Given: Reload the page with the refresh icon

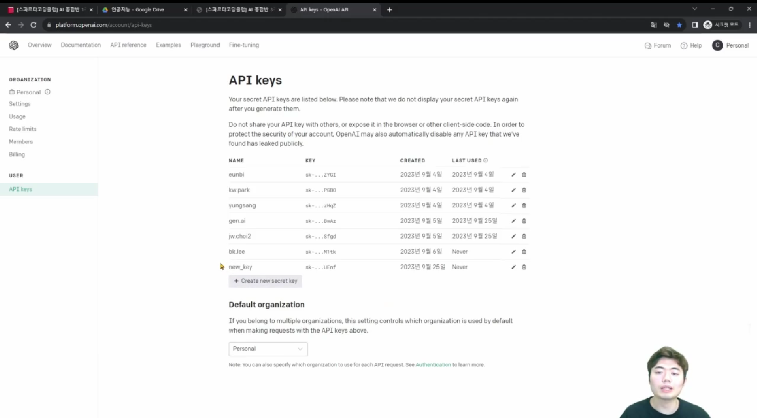Looking at the screenshot, I should point(33,25).
